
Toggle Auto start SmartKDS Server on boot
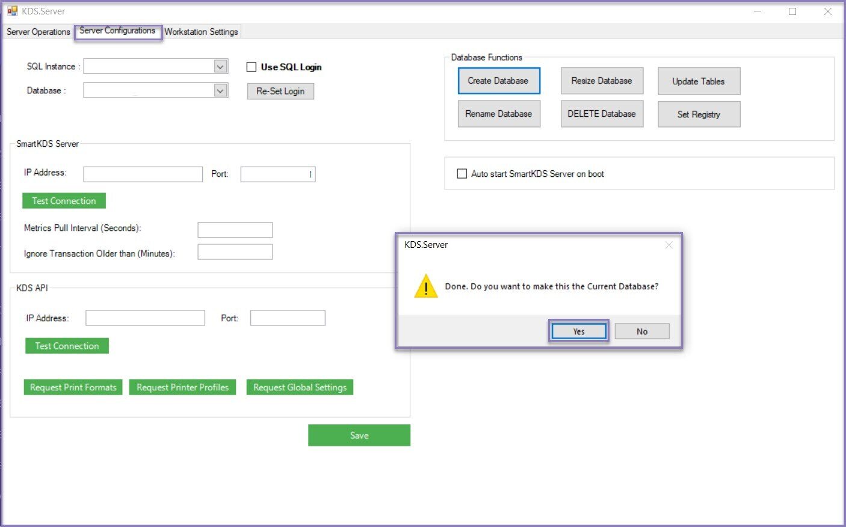462,174
